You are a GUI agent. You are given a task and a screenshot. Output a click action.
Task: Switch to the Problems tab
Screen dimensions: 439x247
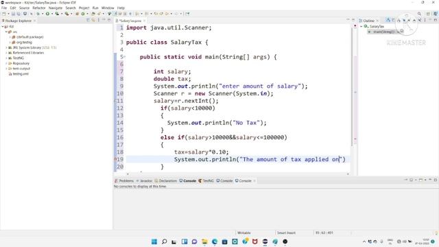(x=124, y=181)
